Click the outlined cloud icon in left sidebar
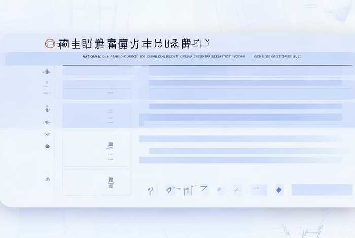Image resolution: width=355 pixels, height=238 pixels. point(47,179)
